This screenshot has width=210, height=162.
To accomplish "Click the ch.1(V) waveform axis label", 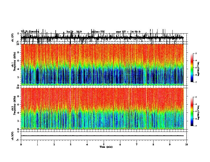I will (x=13, y=38).
